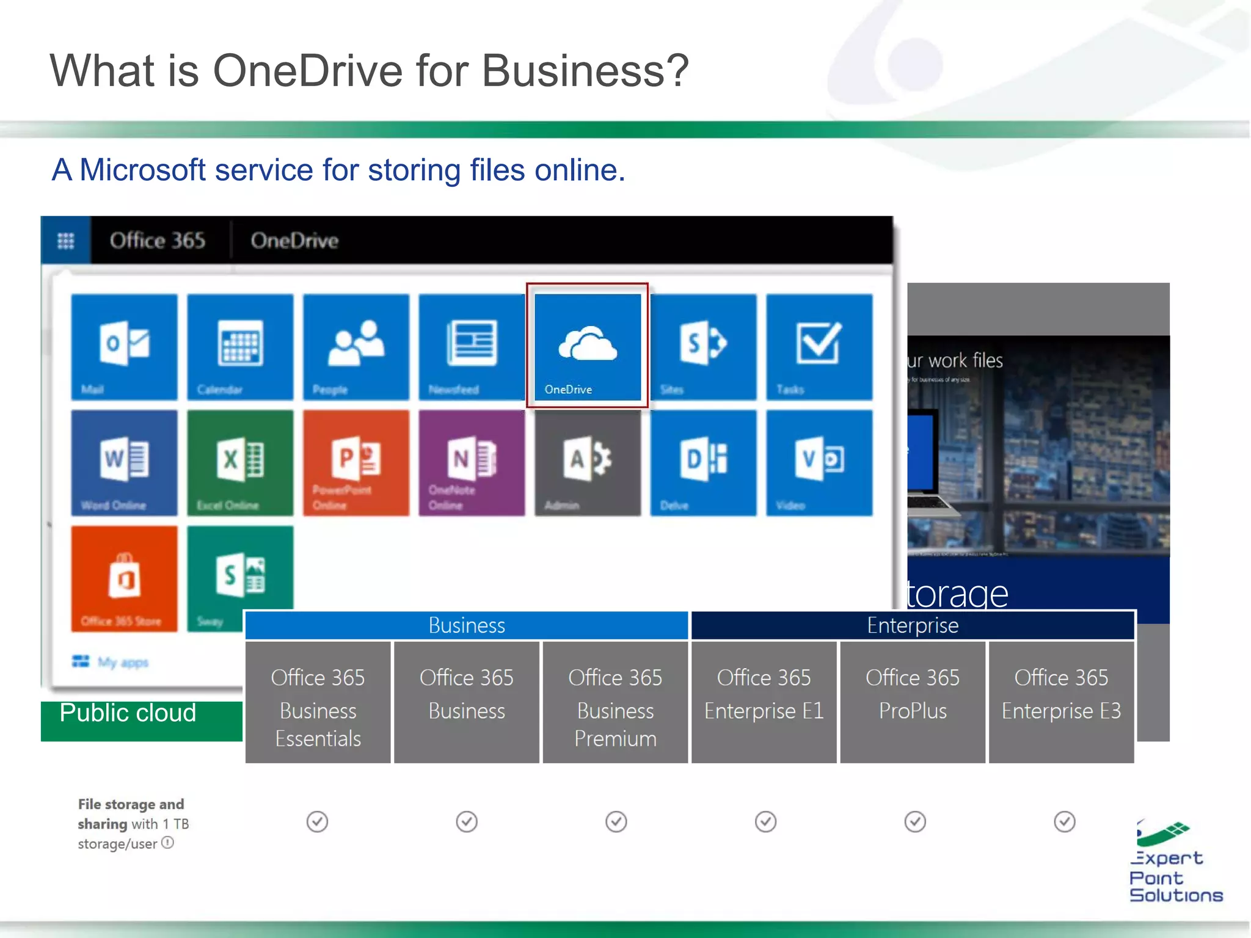The height and width of the screenshot is (938, 1251).
Task: Open the Sites SharePoint tile
Action: pos(704,347)
